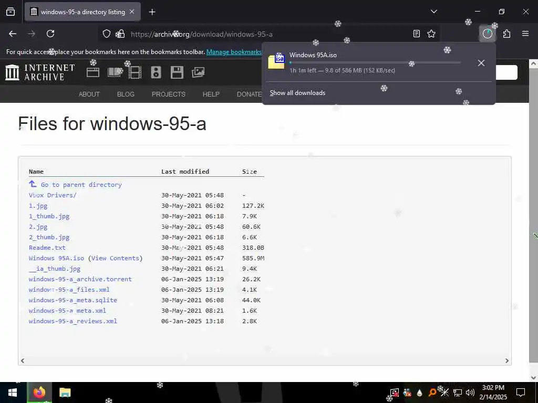Viewport: 538px width, 403px height.
Task: Click Firefox in the taskbar
Action: (39, 393)
